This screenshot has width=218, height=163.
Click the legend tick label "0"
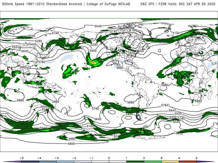tap(109, 158)
